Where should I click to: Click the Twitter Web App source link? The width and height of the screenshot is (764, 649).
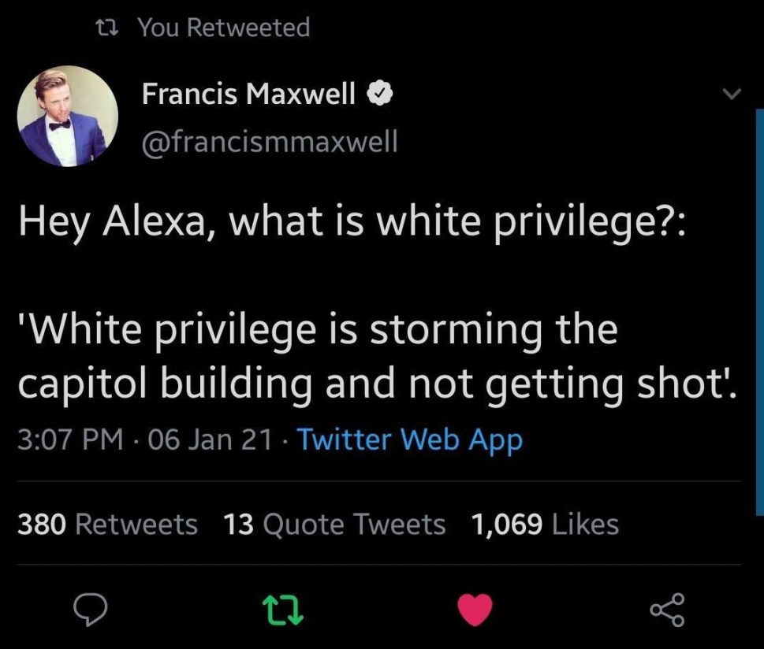(x=409, y=439)
